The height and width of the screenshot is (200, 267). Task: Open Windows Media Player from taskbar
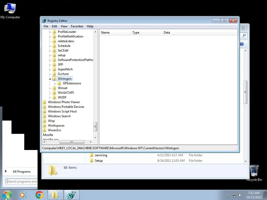23,195
